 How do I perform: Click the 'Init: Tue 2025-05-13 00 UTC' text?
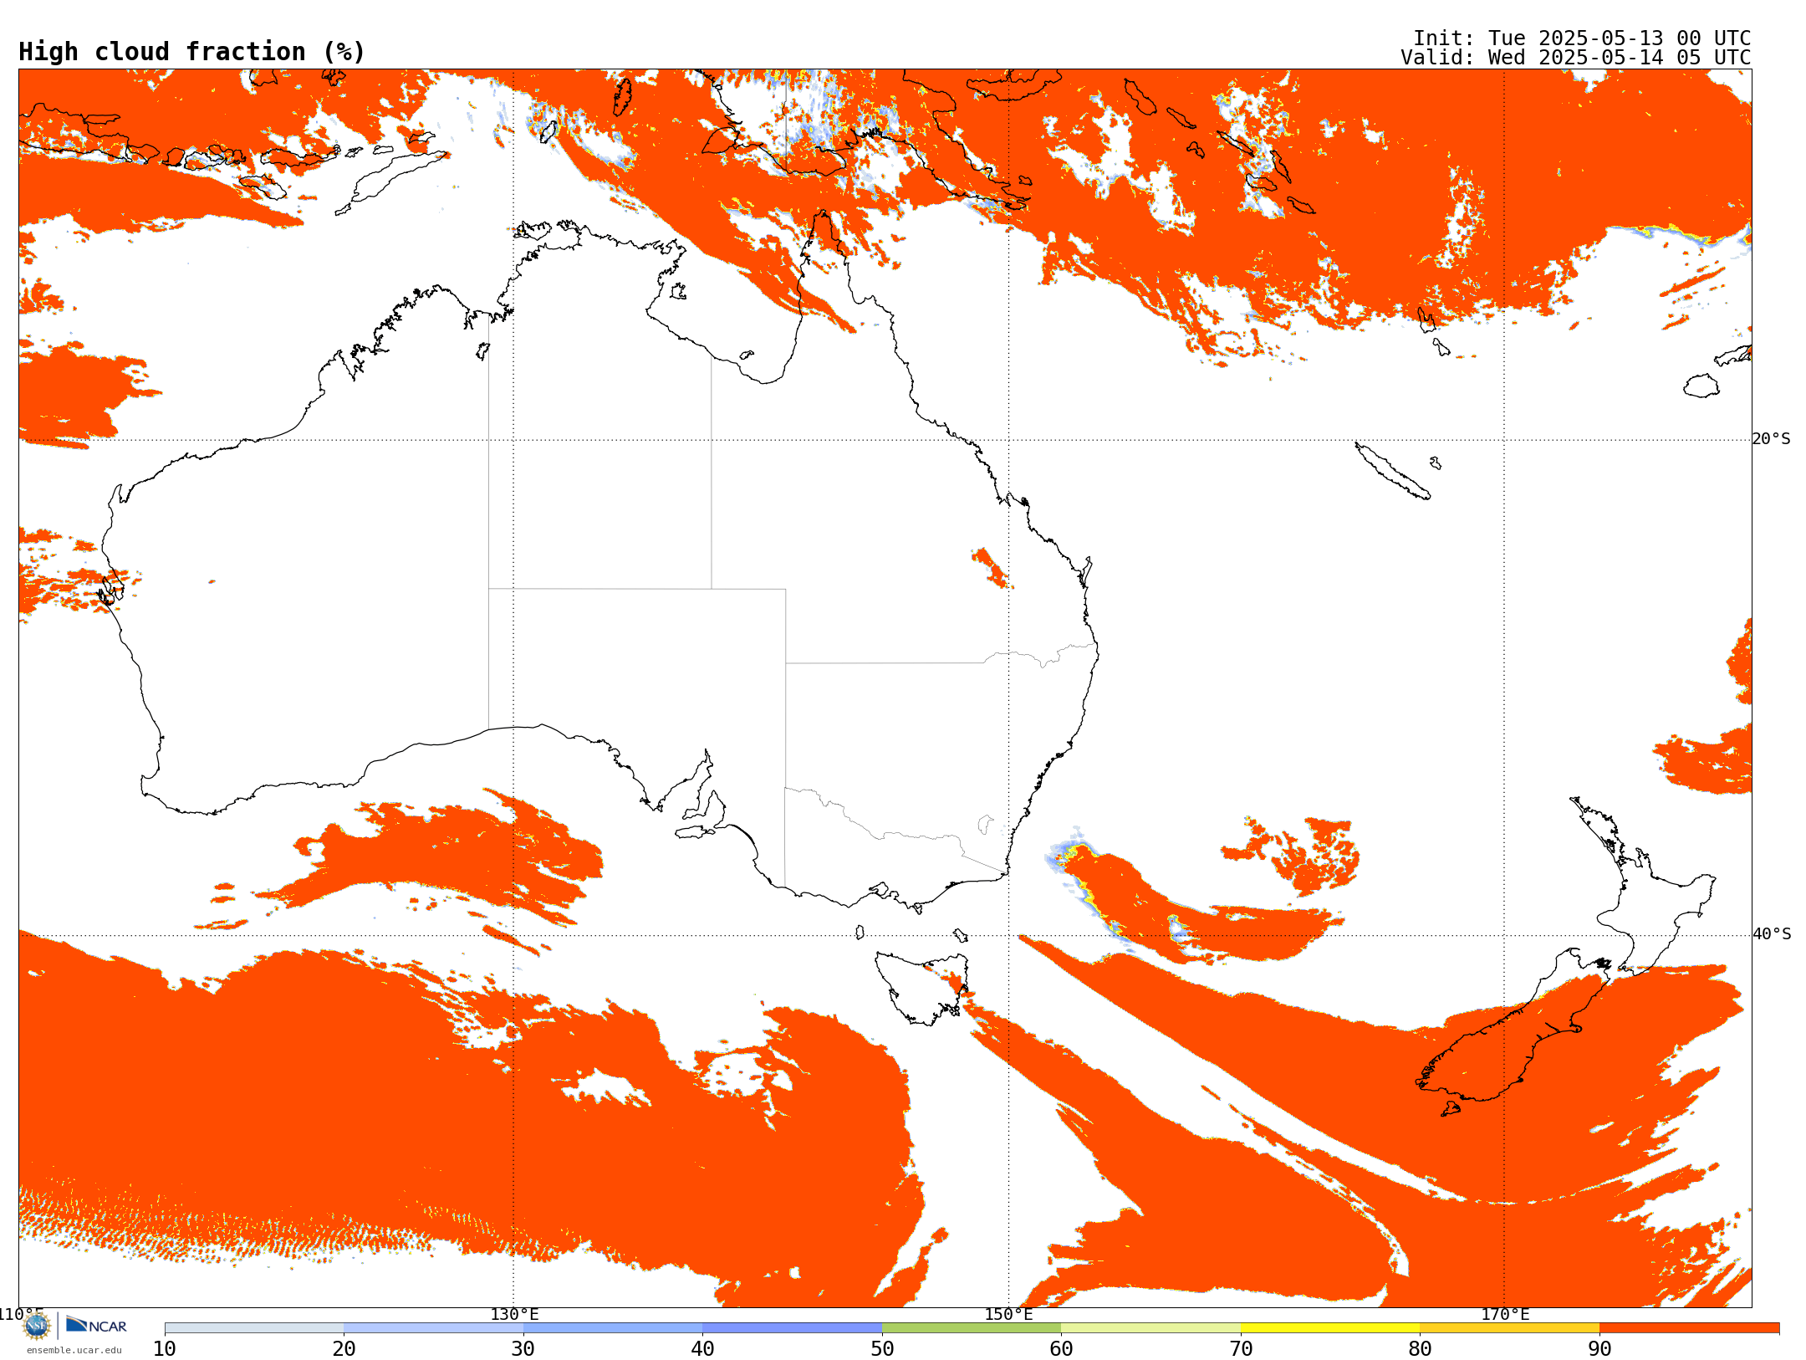[1581, 38]
